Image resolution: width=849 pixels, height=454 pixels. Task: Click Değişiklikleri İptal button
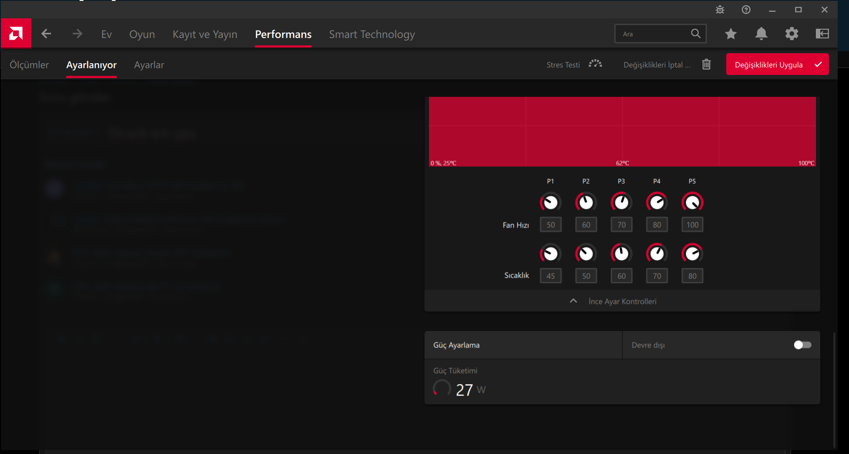(657, 65)
